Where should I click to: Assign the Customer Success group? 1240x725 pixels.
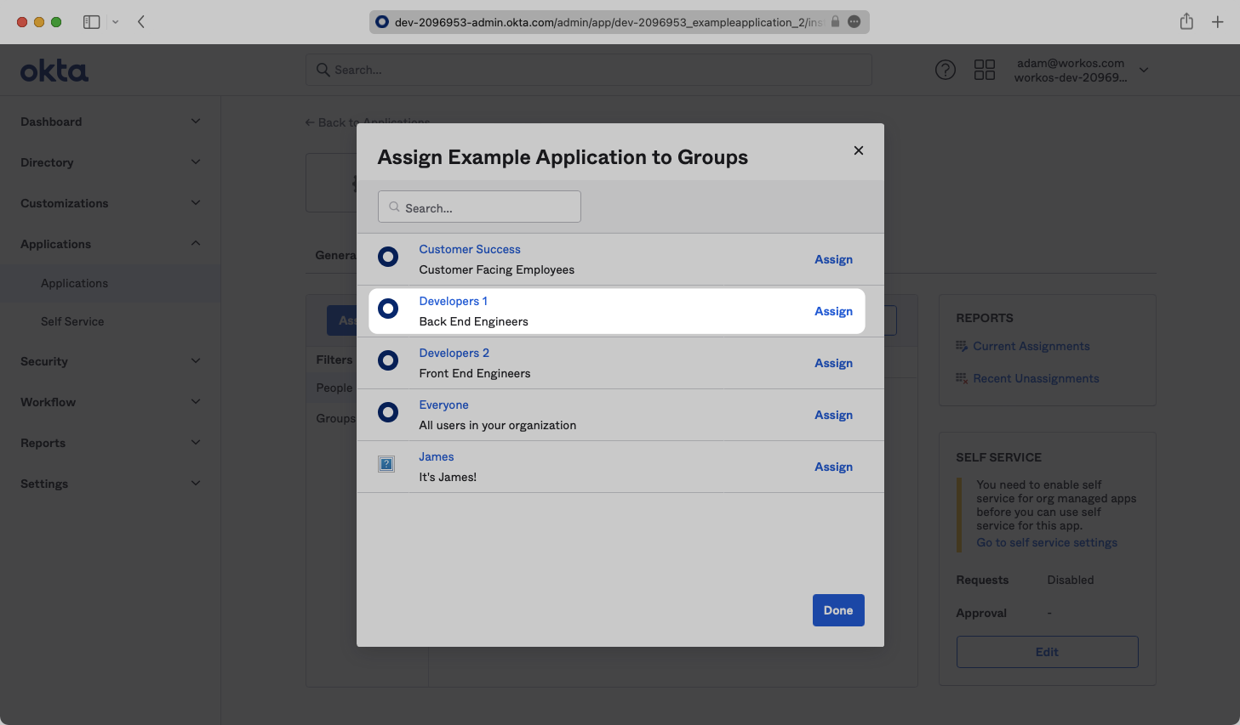click(x=833, y=259)
